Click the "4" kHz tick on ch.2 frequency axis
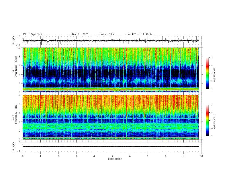The height and width of the screenshot is (175, 227). tap(20, 122)
